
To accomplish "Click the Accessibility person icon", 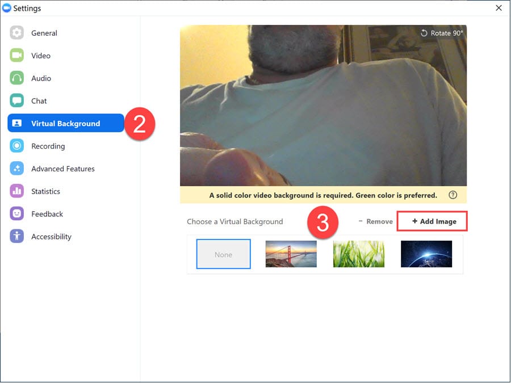I will click(17, 237).
